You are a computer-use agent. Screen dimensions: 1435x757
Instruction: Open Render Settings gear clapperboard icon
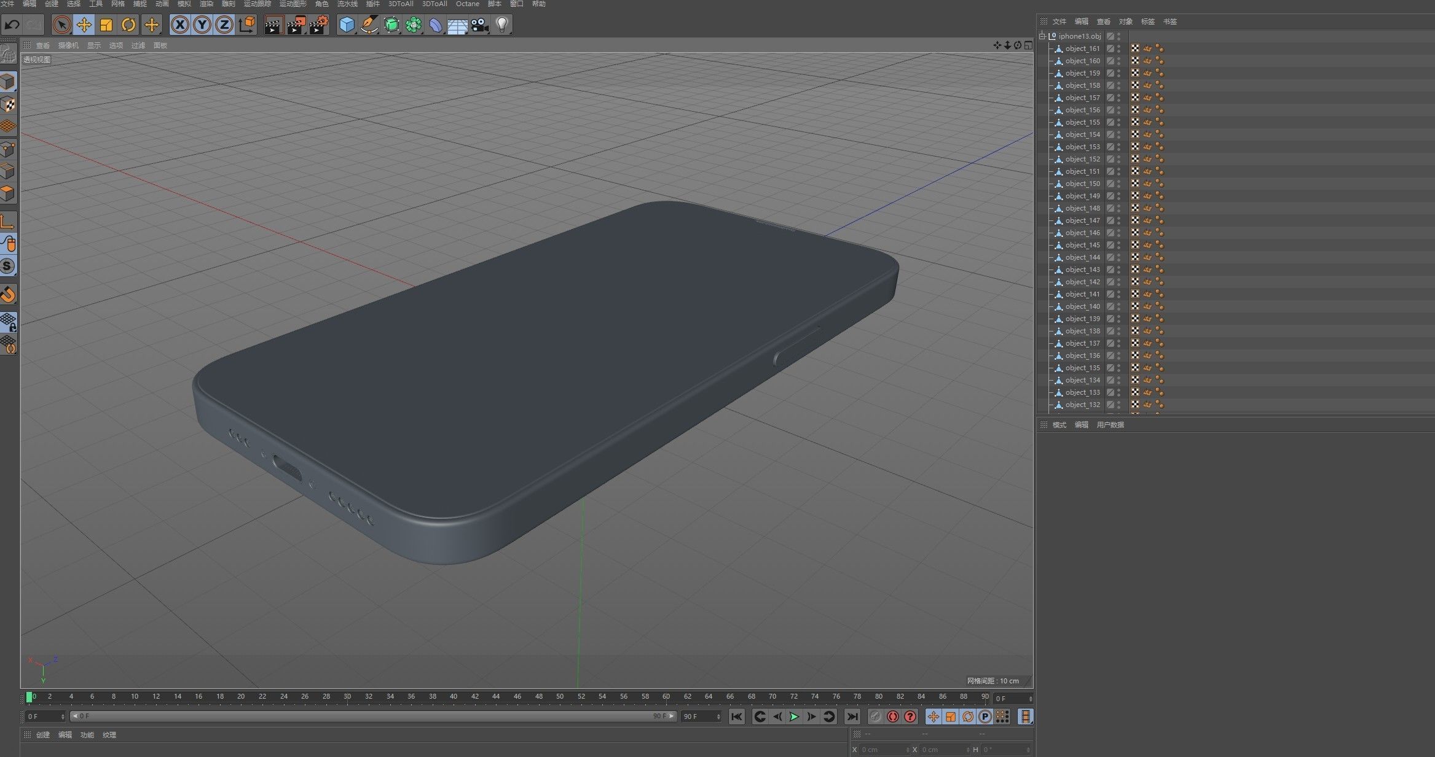[x=319, y=25]
